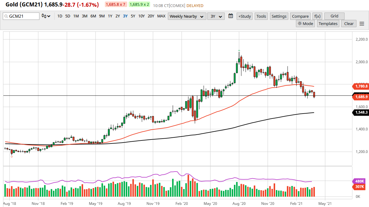Screen dimensions: 369x207
Task: Open the calendar date range picker
Action: tap(231, 16)
